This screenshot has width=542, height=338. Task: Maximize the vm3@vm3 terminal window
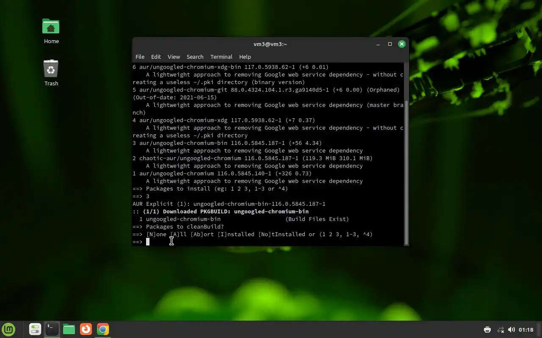tap(390, 44)
